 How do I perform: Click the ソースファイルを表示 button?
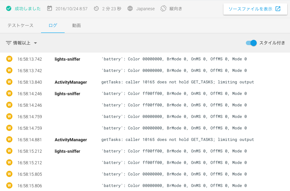(255, 9)
